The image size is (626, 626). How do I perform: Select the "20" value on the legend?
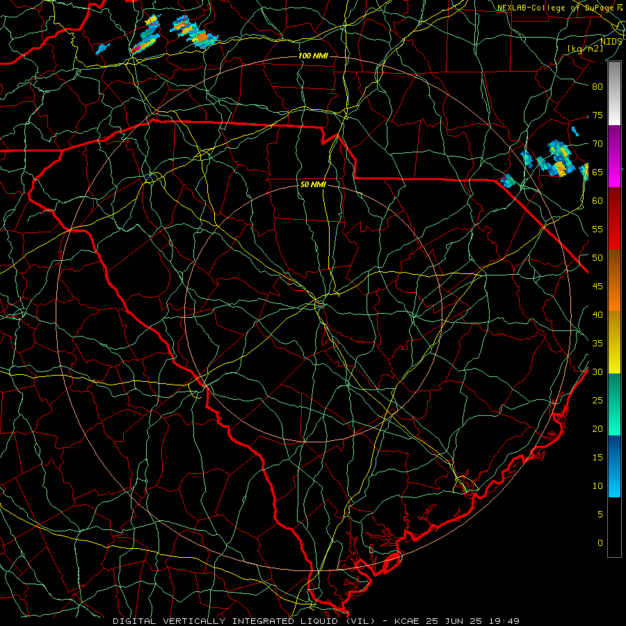(x=597, y=428)
